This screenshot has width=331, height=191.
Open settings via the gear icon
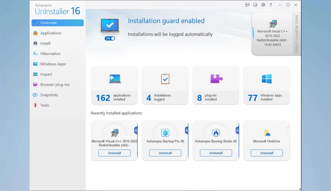pos(263,5)
